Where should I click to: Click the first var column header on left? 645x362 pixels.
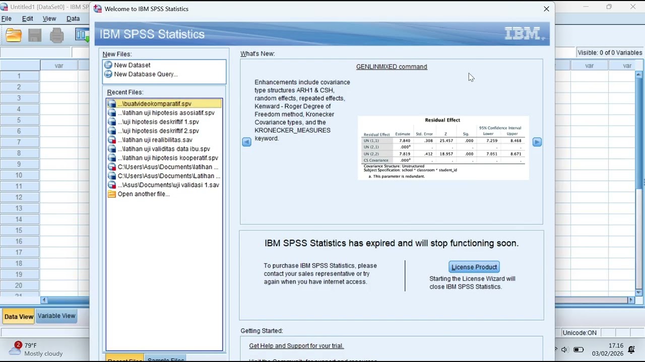(x=59, y=66)
